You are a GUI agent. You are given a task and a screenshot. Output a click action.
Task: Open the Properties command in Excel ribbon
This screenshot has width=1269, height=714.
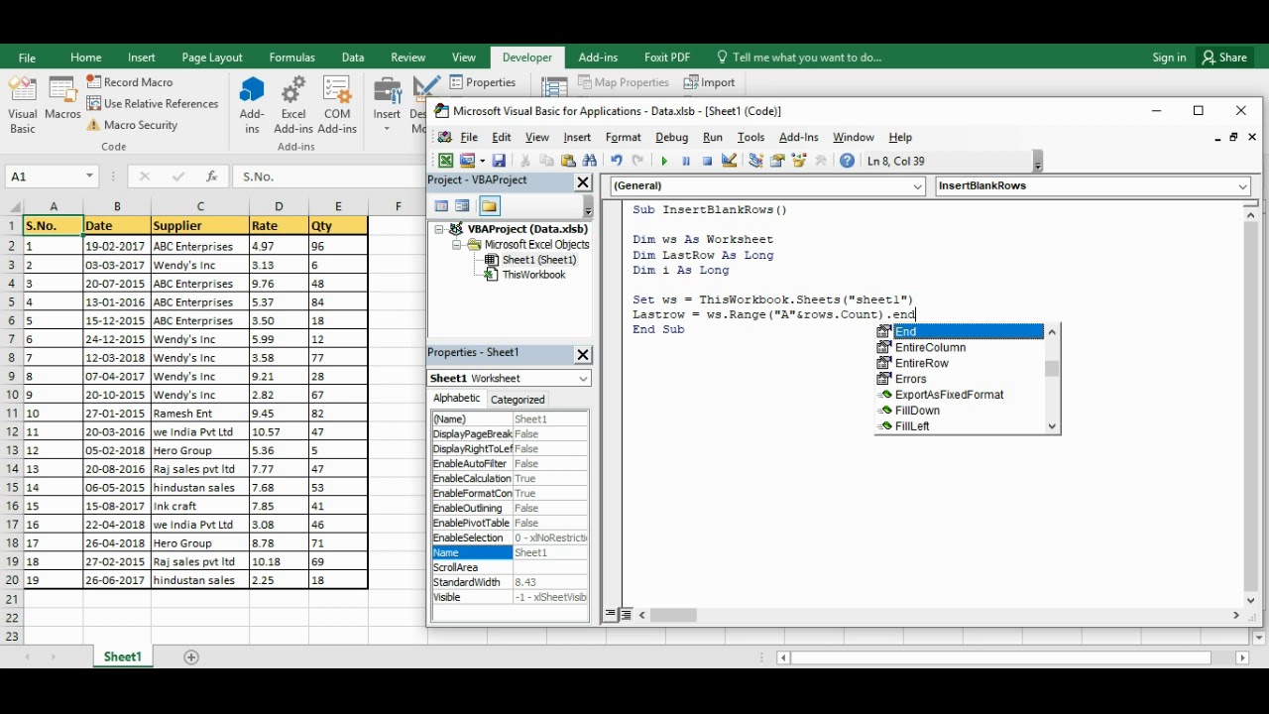[x=484, y=82]
